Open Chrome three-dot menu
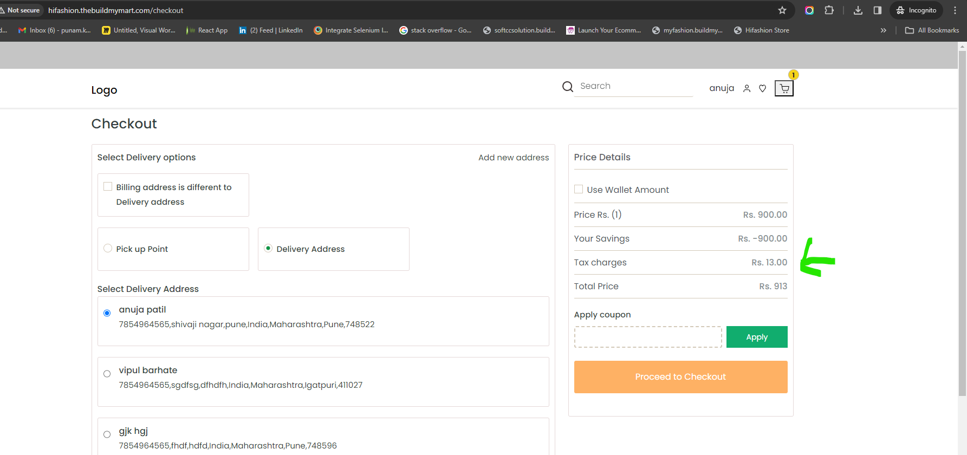The height and width of the screenshot is (455, 967). click(x=955, y=10)
